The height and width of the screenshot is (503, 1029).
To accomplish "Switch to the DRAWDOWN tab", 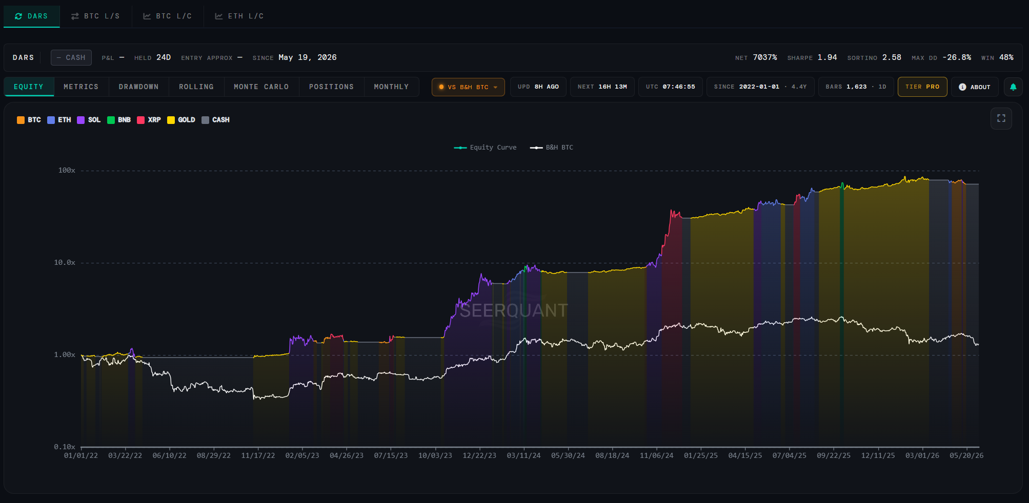I will [x=138, y=87].
